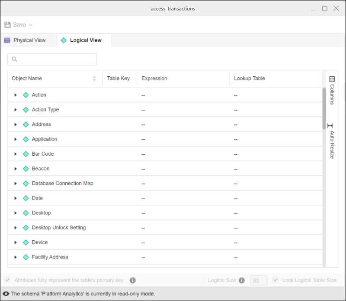Open the Save dropdown arrow
The width and height of the screenshot is (346, 301).
click(31, 25)
